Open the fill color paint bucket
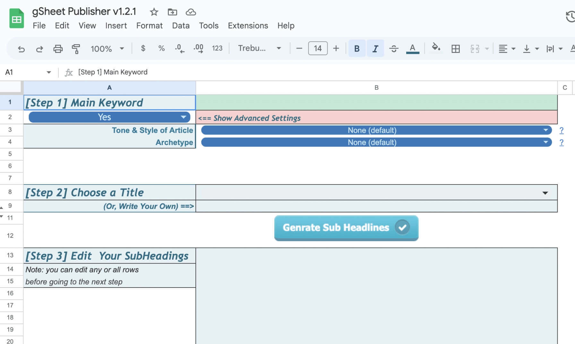575x344 pixels. [435, 48]
